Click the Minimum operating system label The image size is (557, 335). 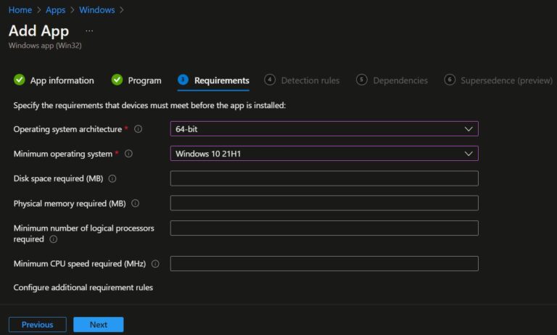[63, 154]
